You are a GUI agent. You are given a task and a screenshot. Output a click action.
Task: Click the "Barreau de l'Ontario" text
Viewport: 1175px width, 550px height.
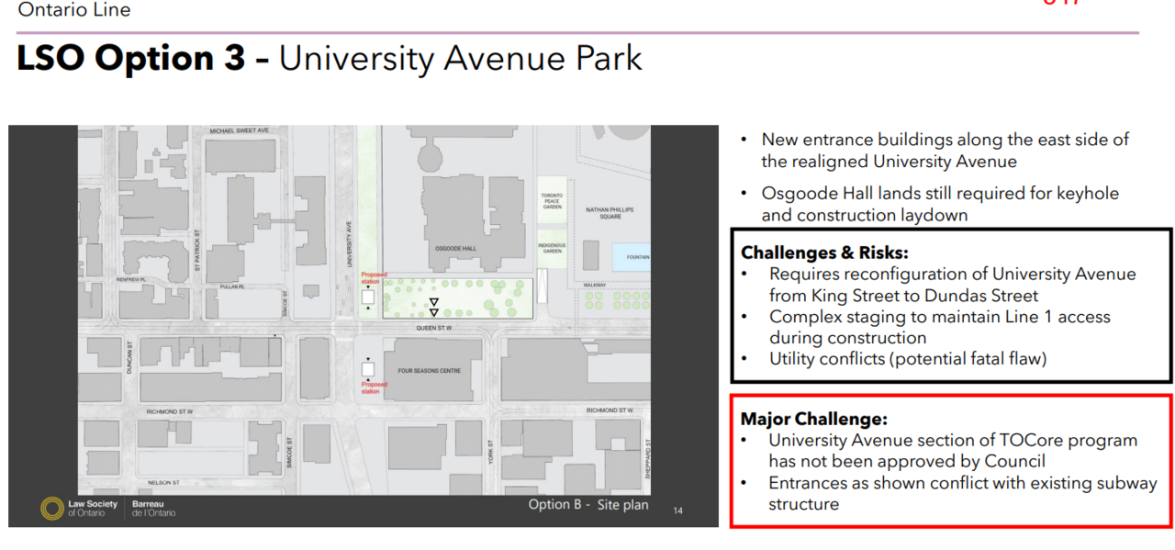tap(153, 509)
